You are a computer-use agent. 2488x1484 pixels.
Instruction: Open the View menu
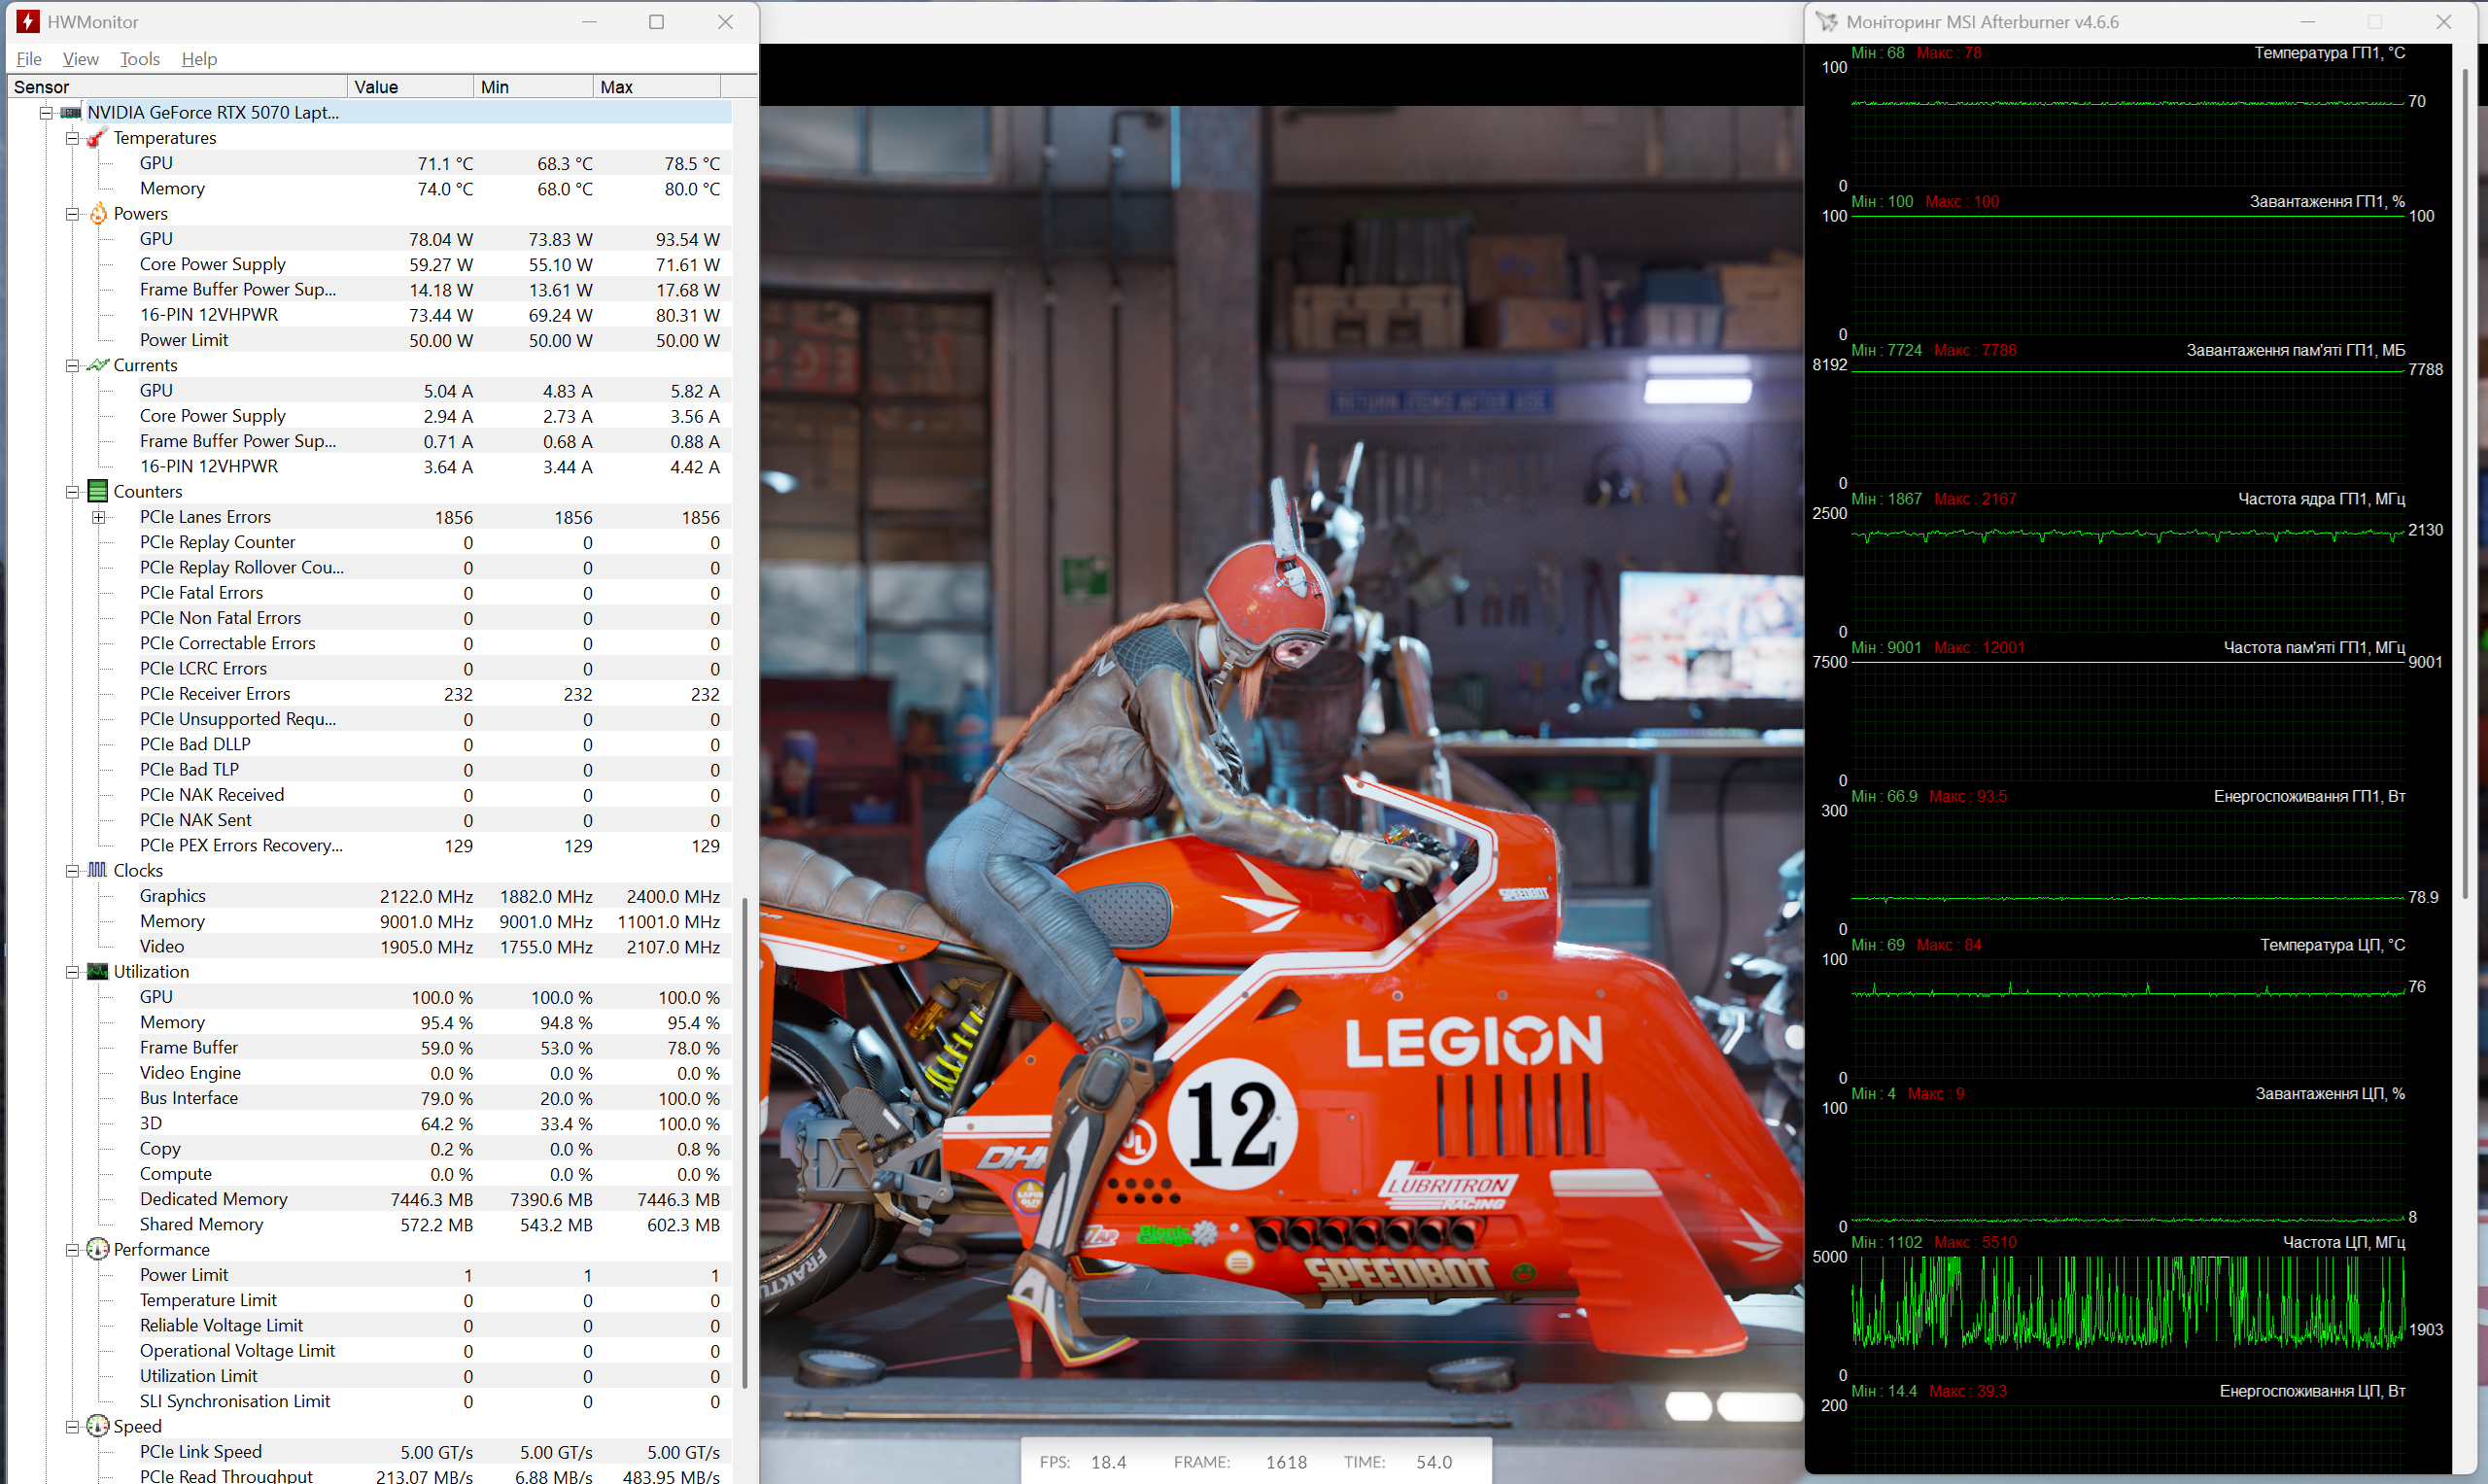80,59
